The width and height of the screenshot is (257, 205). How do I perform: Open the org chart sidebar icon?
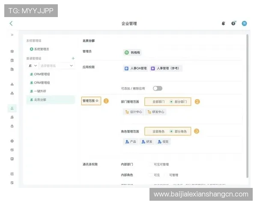[x=12, y=84]
